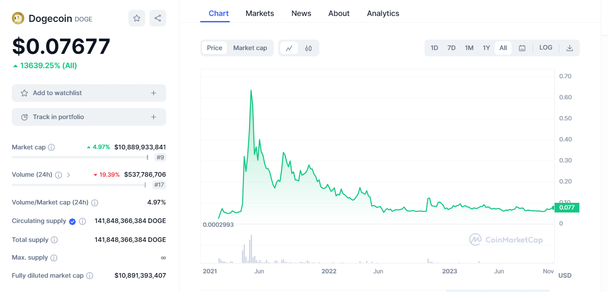Select the 1Y time range button
608x292 pixels.
(x=486, y=48)
